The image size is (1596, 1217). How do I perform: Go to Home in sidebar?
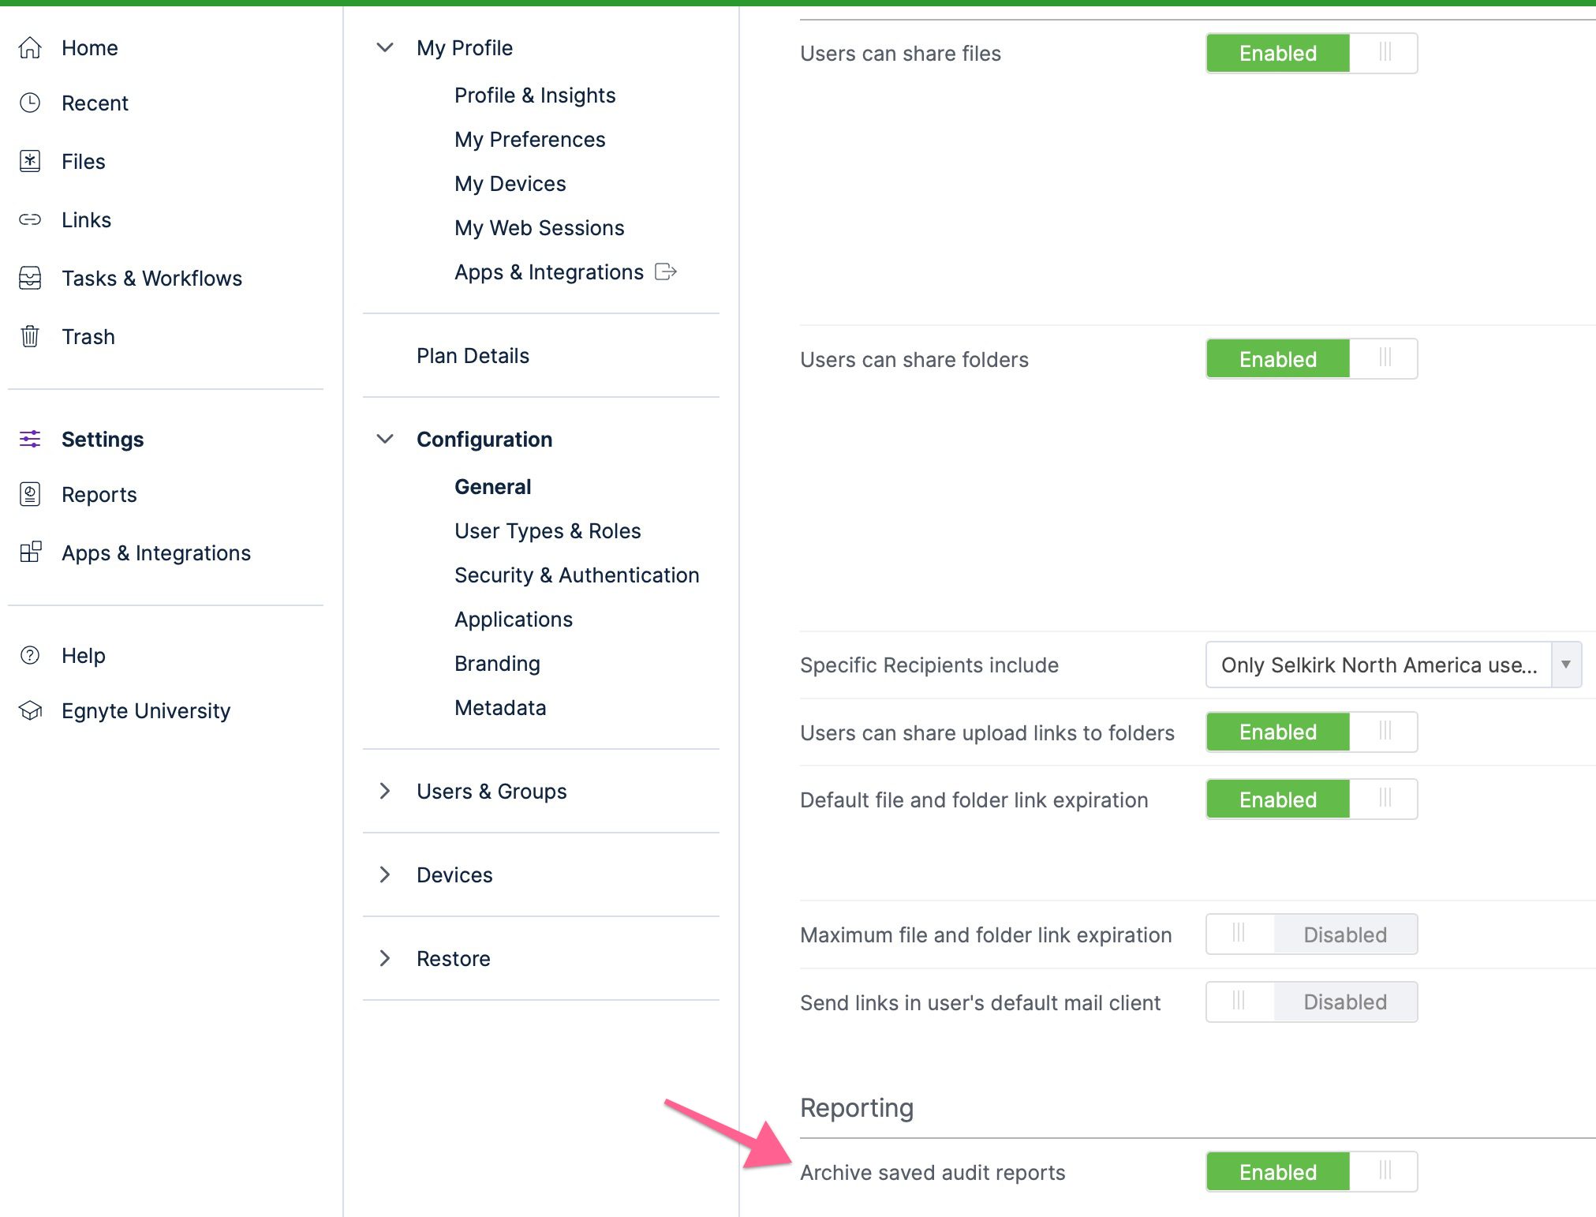tap(90, 48)
